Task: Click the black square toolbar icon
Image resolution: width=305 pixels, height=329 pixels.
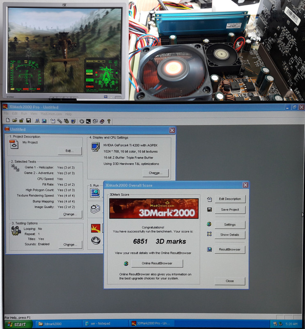Action: tap(88, 121)
